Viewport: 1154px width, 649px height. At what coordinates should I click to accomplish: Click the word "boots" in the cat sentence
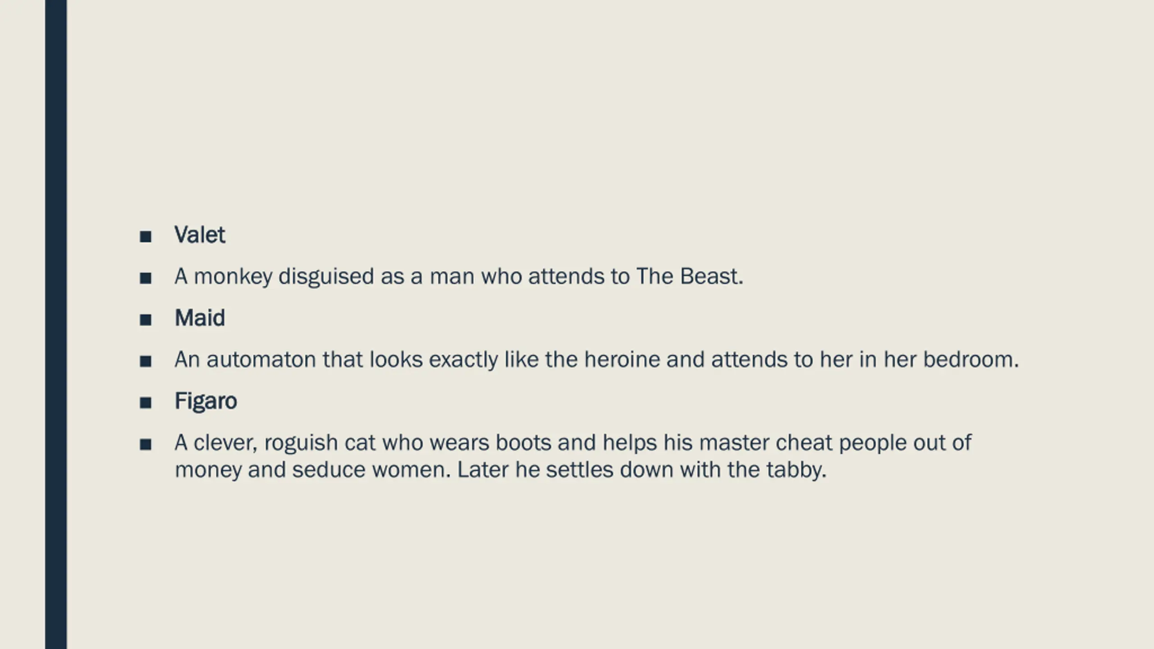523,443
